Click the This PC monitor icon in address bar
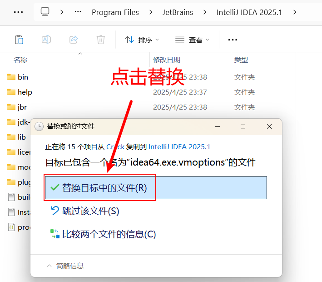Screen dimensions: 322x282 (x=45, y=12)
